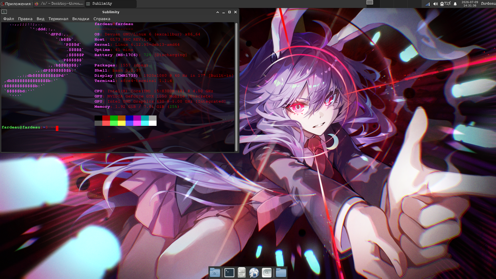Open the Вкладки menu
496x279 pixels.
pyautogui.click(x=81, y=19)
